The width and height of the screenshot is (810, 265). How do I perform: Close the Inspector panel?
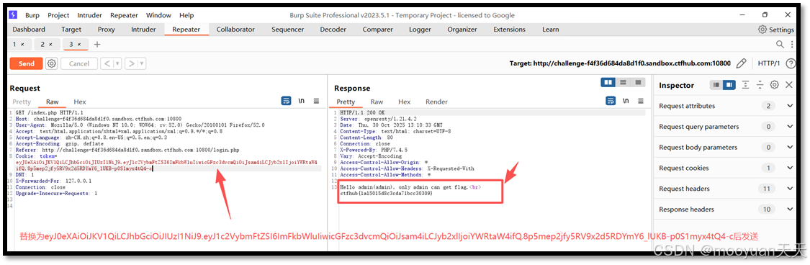pos(789,85)
